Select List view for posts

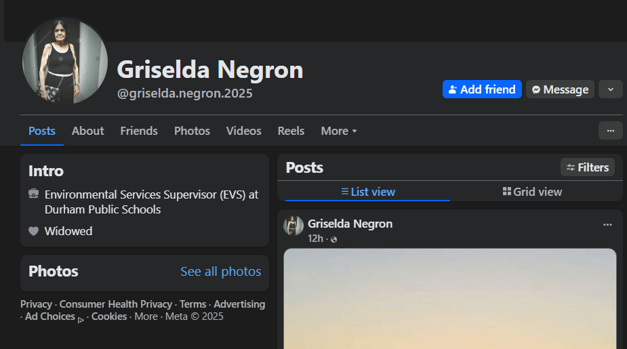[367, 192]
